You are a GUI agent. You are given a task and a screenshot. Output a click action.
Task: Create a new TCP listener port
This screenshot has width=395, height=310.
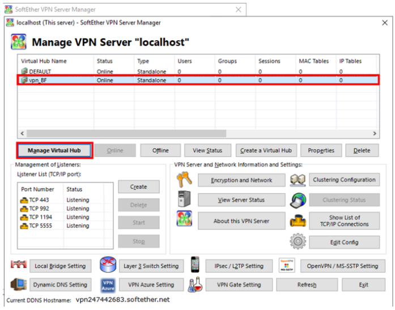click(x=138, y=187)
